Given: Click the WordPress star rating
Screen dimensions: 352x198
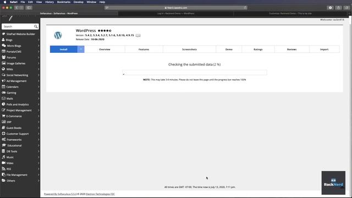Looking at the screenshot, I should point(105,31).
